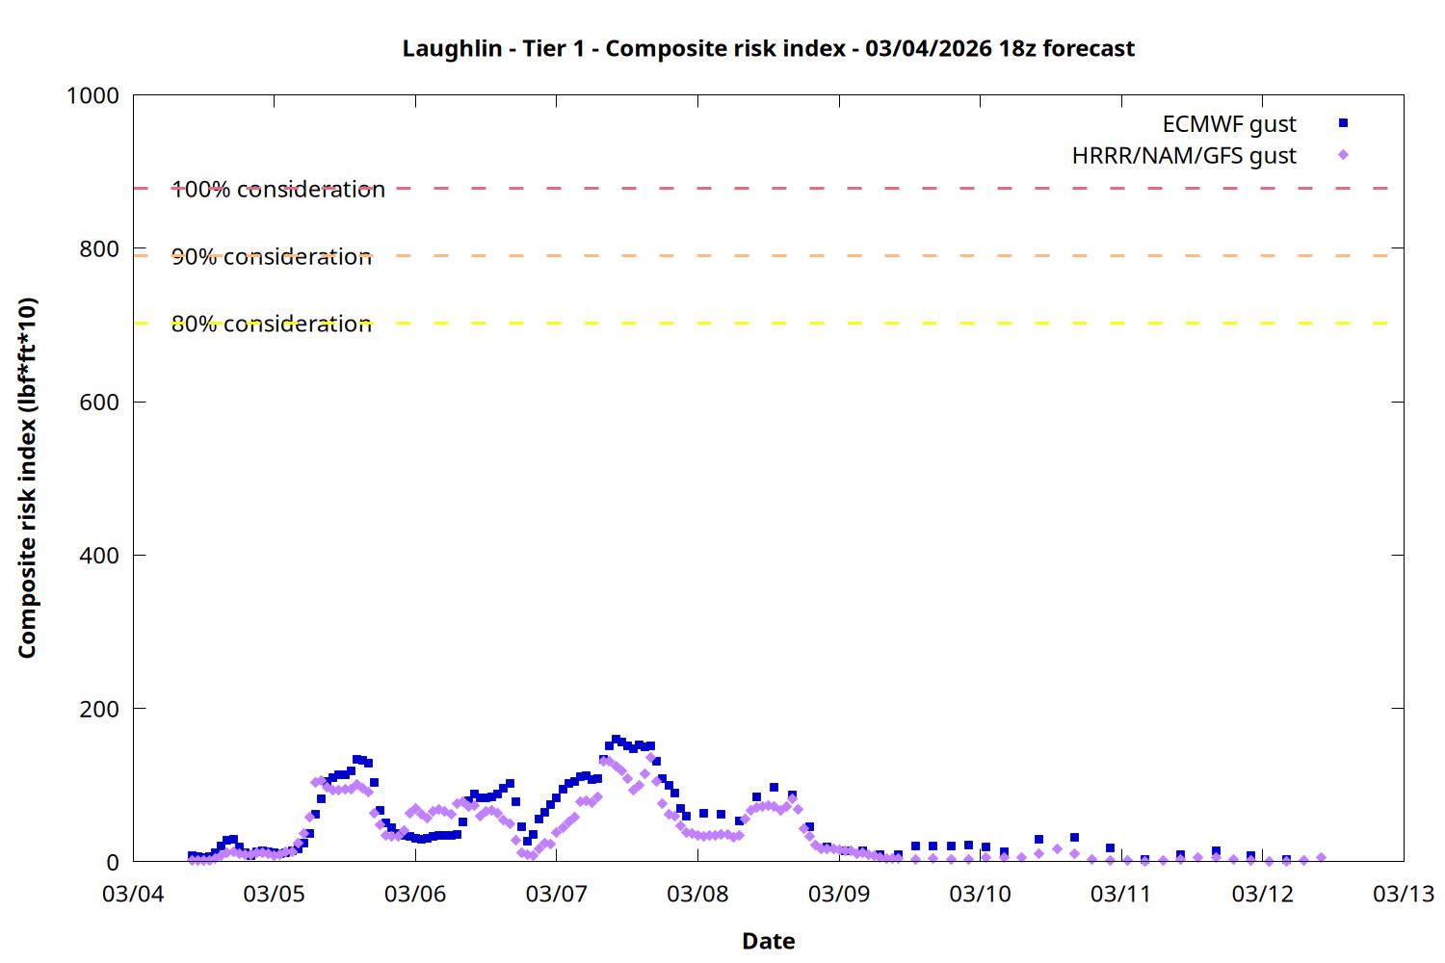Select the 03/13 date tick label

click(x=1403, y=894)
